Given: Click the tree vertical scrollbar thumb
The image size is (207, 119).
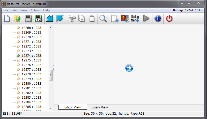Looking at the screenshot, I should [x=50, y=75].
